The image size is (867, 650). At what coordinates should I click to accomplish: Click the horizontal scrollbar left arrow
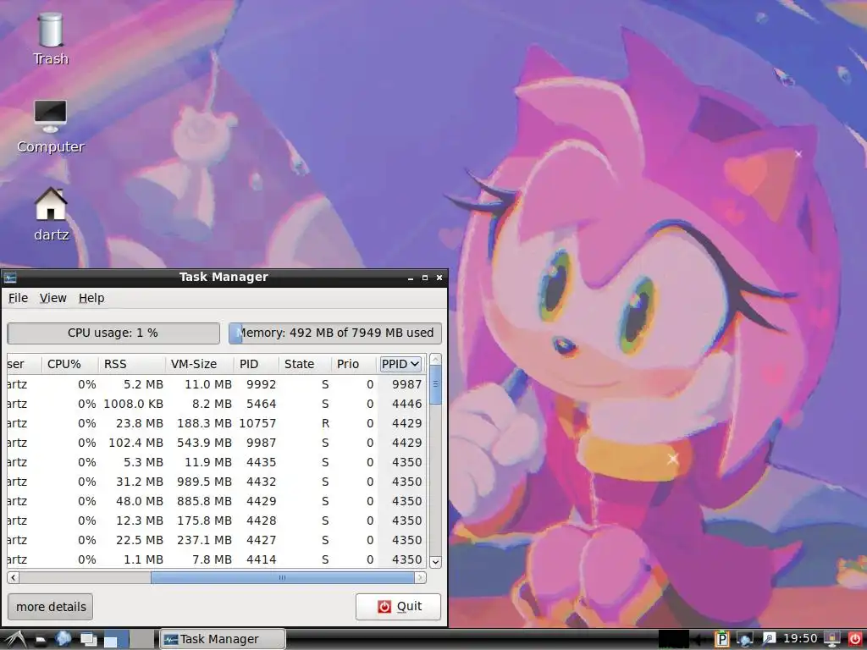tap(14, 577)
